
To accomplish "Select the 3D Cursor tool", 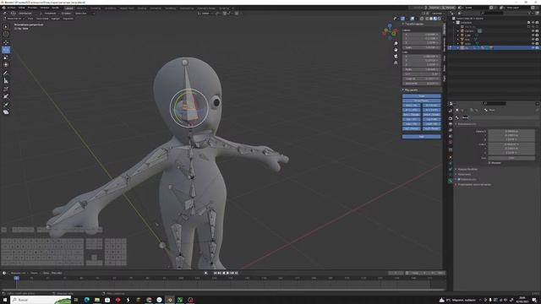I will point(6,34).
